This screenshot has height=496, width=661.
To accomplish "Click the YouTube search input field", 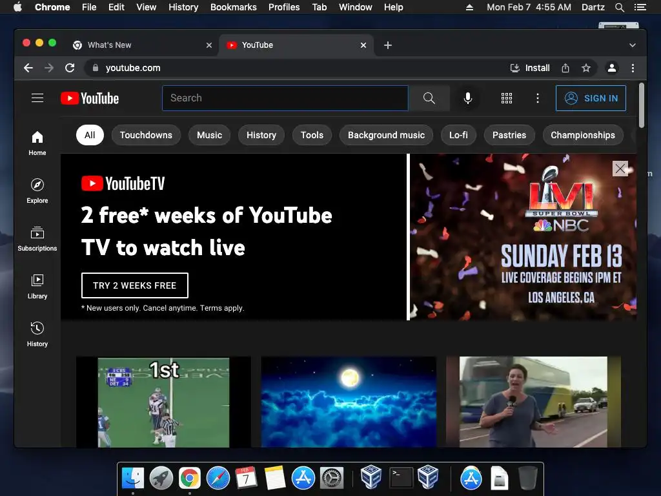I will (285, 98).
